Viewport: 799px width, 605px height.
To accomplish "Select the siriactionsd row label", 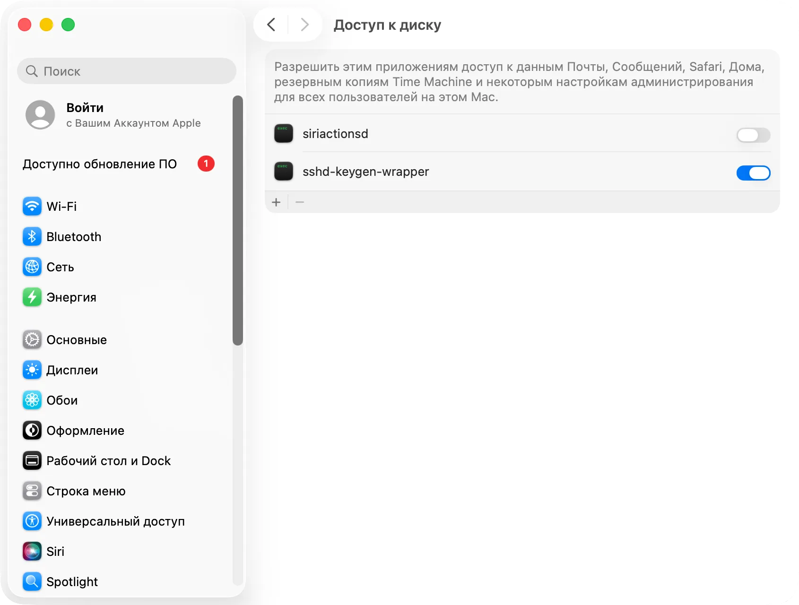I will pos(335,134).
